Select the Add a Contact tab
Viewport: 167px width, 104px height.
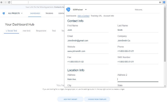[83, 16]
